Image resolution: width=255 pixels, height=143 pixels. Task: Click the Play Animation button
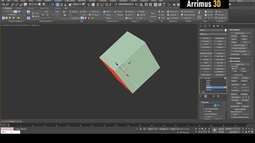(202, 129)
